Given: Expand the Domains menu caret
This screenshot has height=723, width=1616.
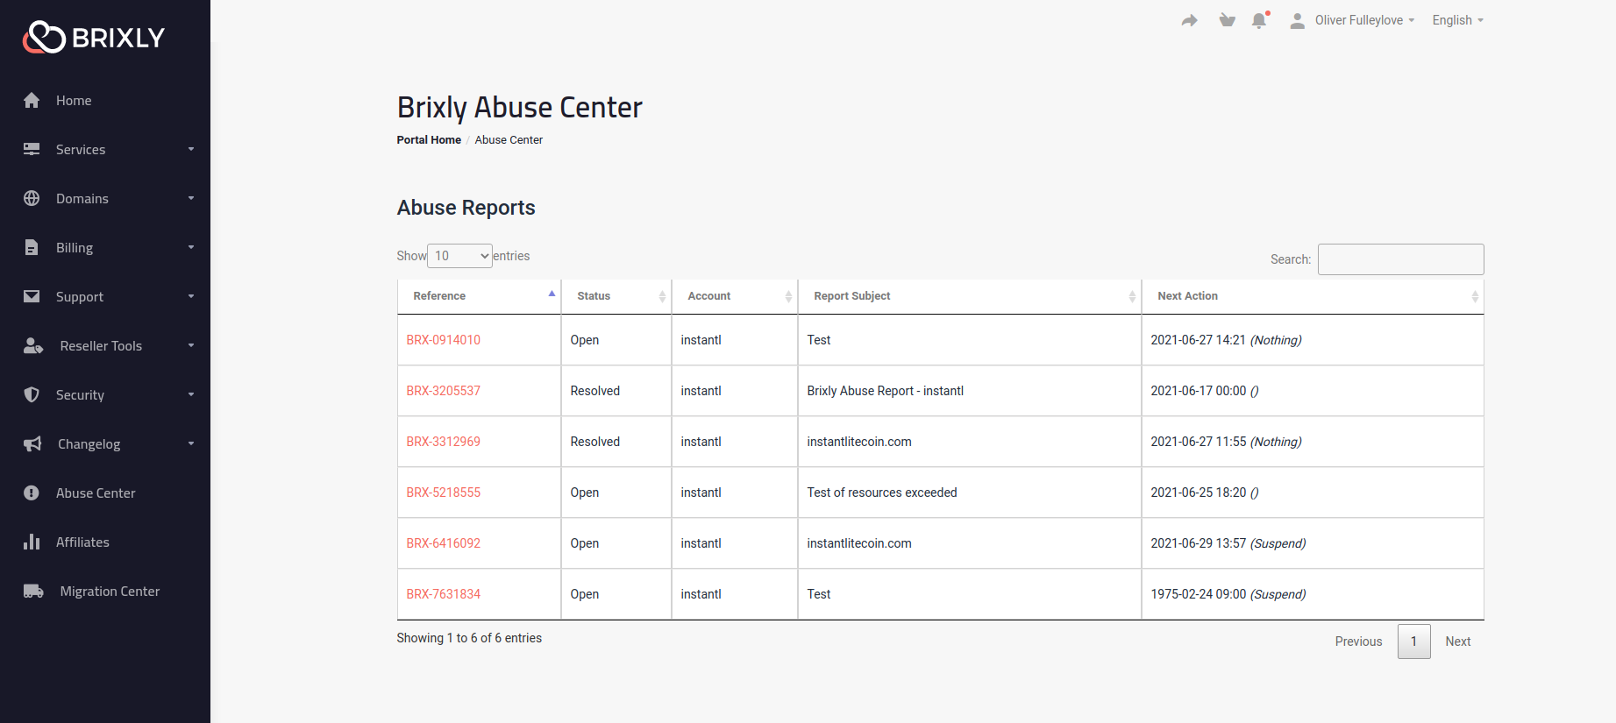Looking at the screenshot, I should [x=191, y=198].
